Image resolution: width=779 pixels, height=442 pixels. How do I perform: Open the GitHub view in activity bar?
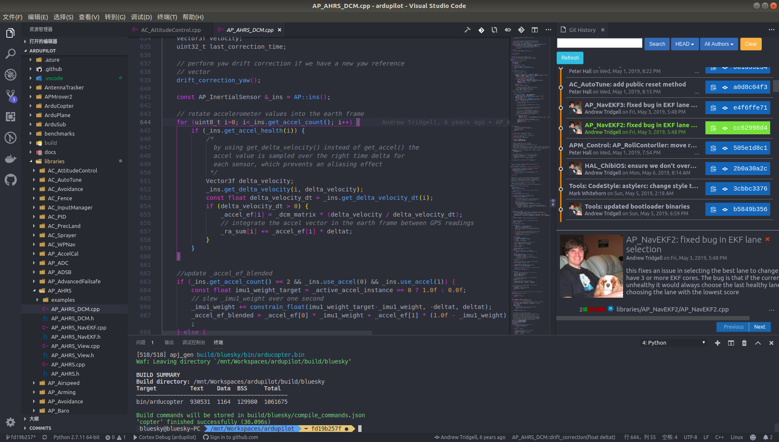11,180
